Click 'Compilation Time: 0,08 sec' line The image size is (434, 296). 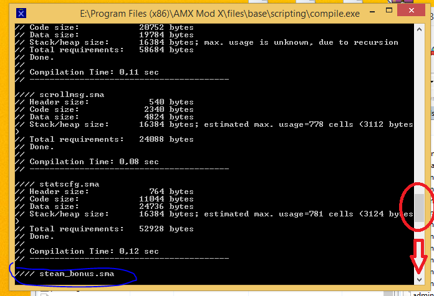(87, 162)
